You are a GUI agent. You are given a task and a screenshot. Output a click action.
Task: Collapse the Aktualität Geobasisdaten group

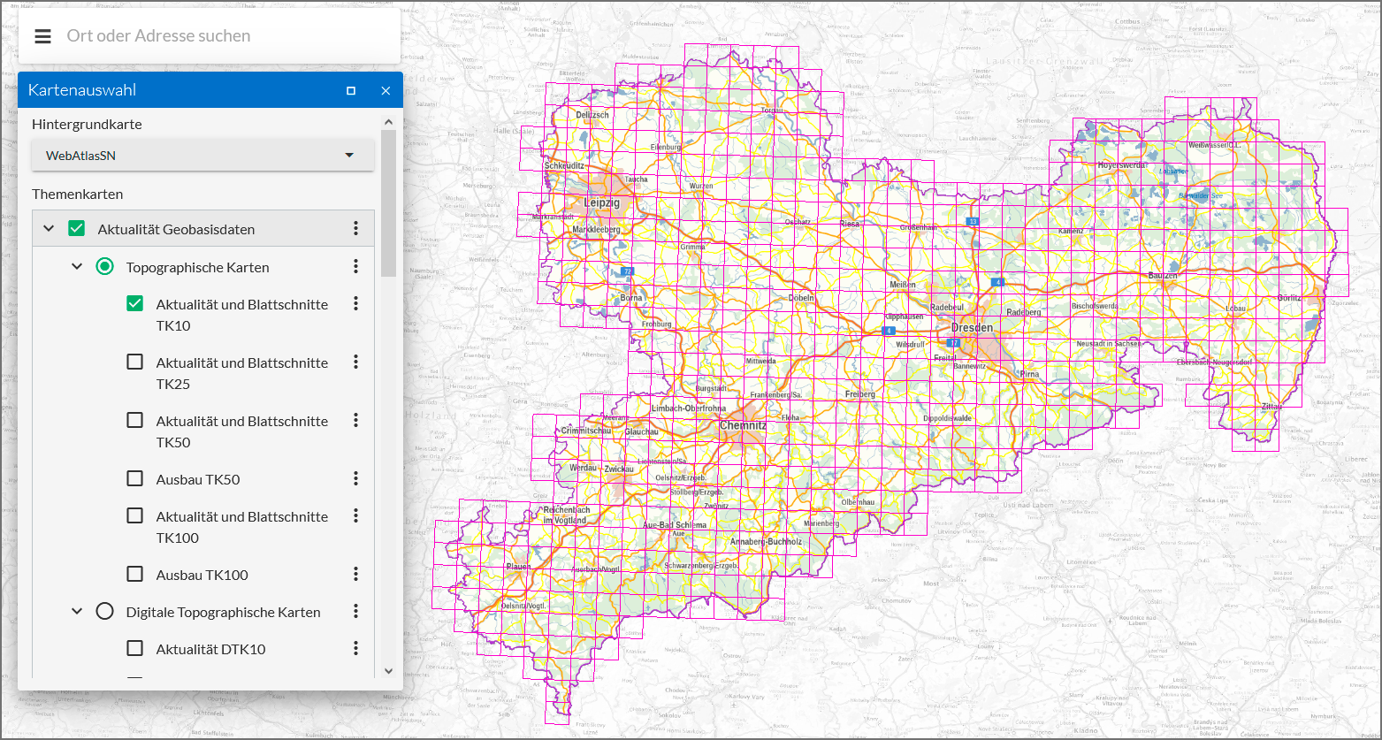49,229
